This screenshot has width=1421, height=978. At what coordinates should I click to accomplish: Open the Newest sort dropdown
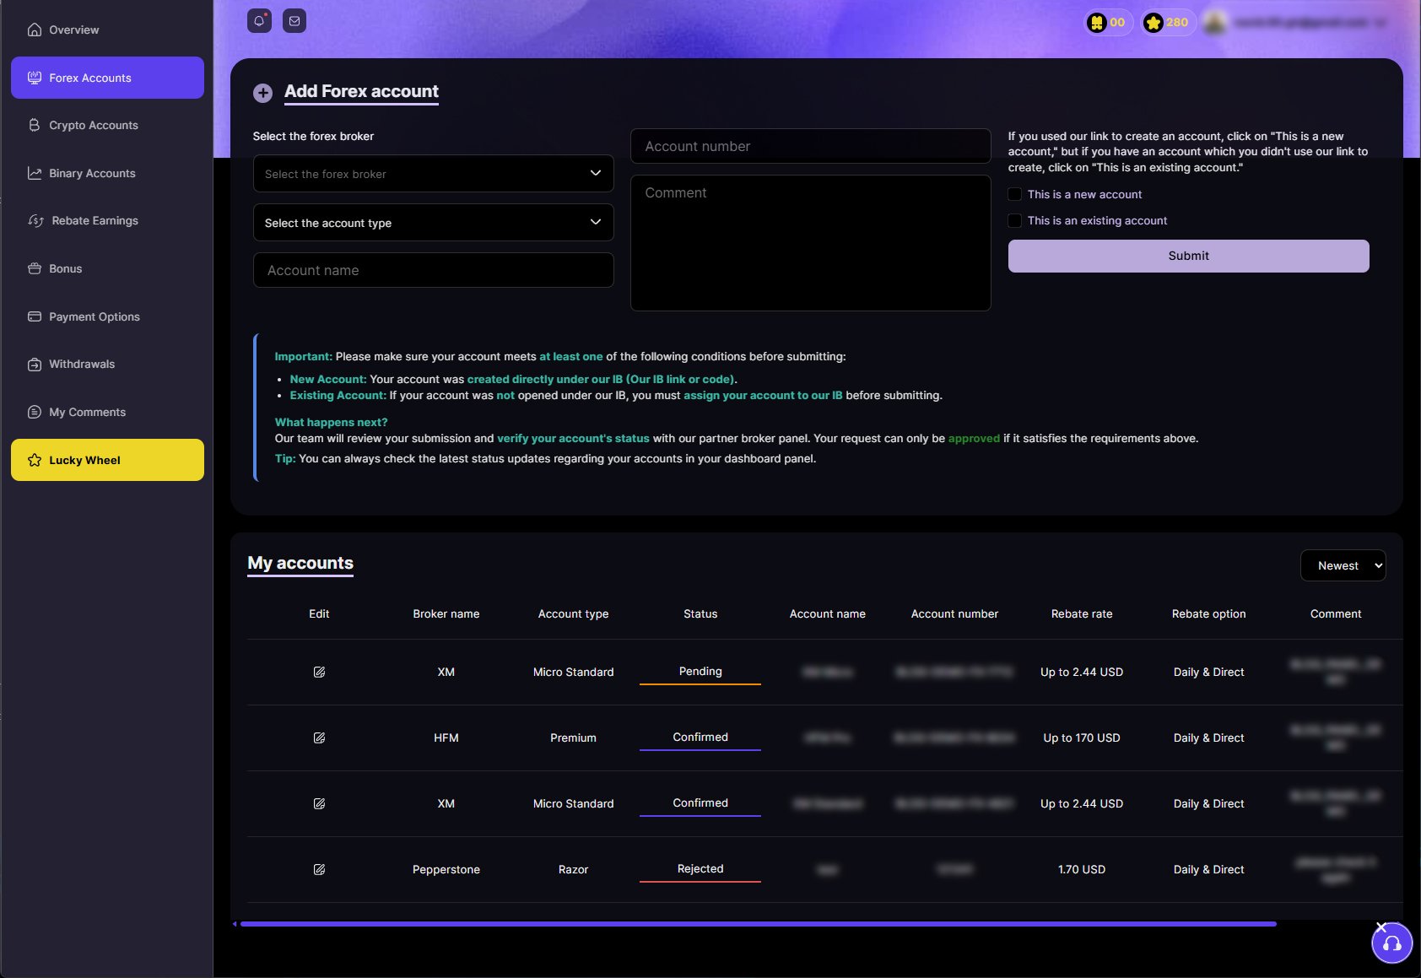click(1343, 565)
